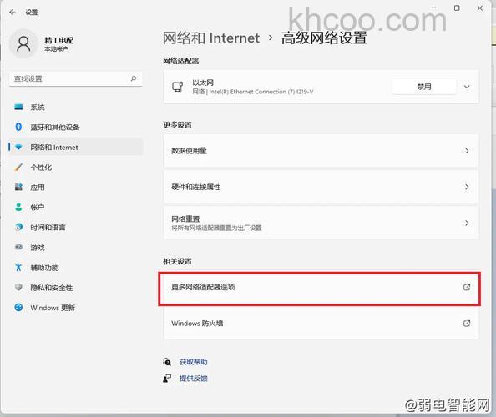
Task: Click the search magnifier icon
Action: 134,78
